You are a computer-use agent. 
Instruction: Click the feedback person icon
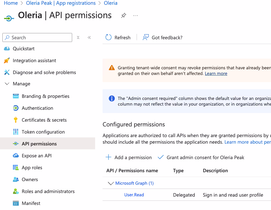(146, 37)
